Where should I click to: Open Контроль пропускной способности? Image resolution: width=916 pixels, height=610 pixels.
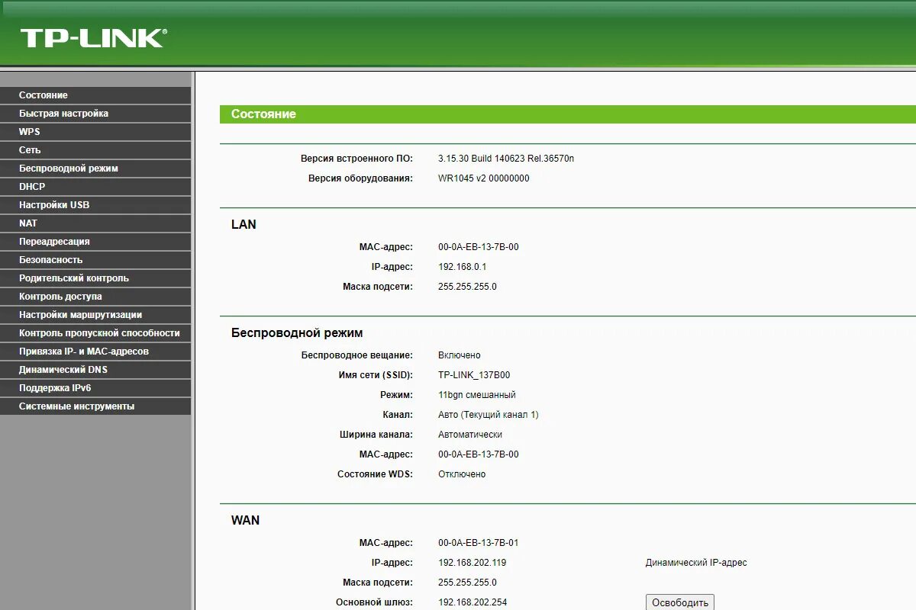tap(95, 333)
